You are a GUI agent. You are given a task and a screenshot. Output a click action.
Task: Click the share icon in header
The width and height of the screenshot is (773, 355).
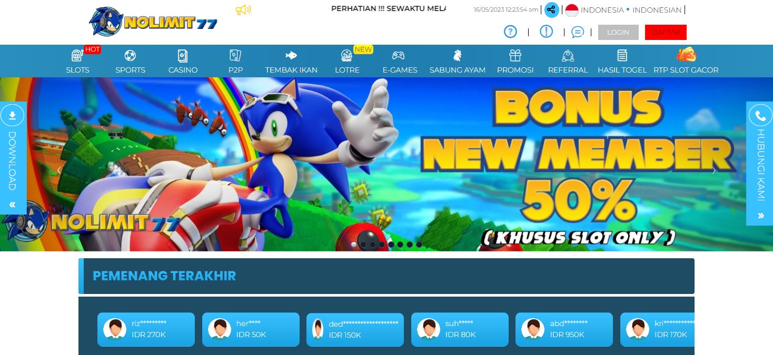[x=551, y=9]
